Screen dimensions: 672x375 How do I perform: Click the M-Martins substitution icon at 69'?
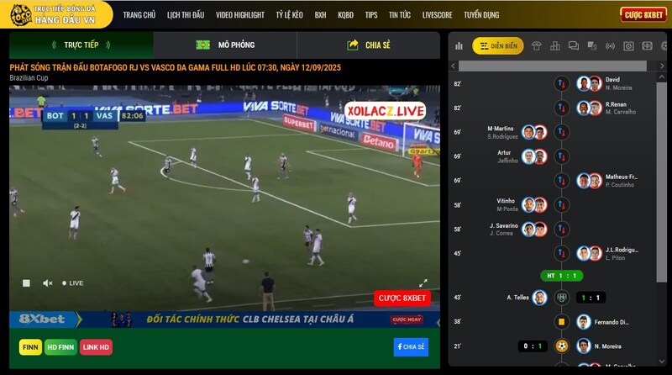pyautogui.click(x=561, y=132)
